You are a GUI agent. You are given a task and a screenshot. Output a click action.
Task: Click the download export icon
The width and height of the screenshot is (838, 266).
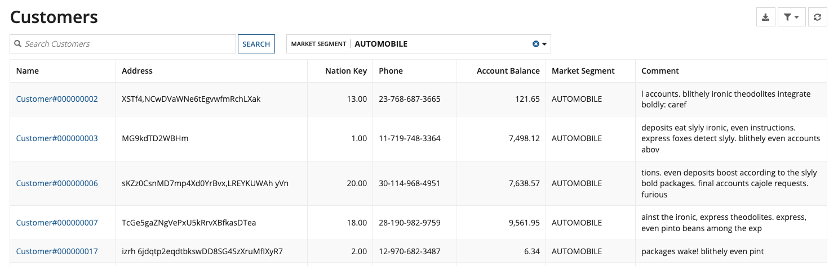pyautogui.click(x=765, y=17)
